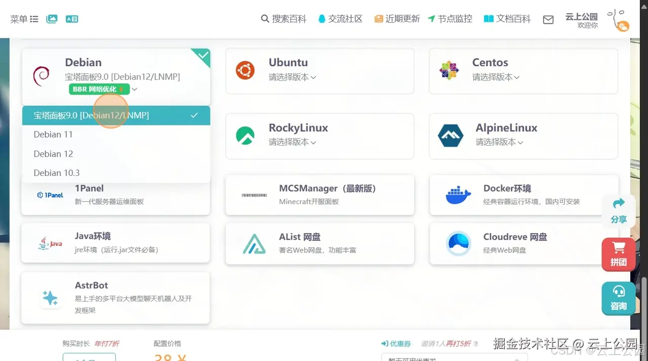Click the Docker whale icon
The width and height of the screenshot is (648, 361).
[x=457, y=194]
